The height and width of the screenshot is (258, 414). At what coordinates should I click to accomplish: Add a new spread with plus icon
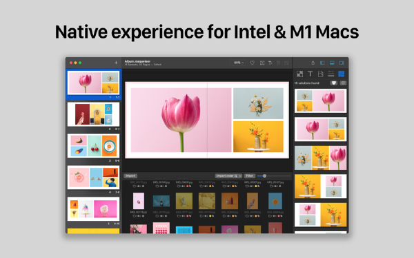(x=116, y=63)
